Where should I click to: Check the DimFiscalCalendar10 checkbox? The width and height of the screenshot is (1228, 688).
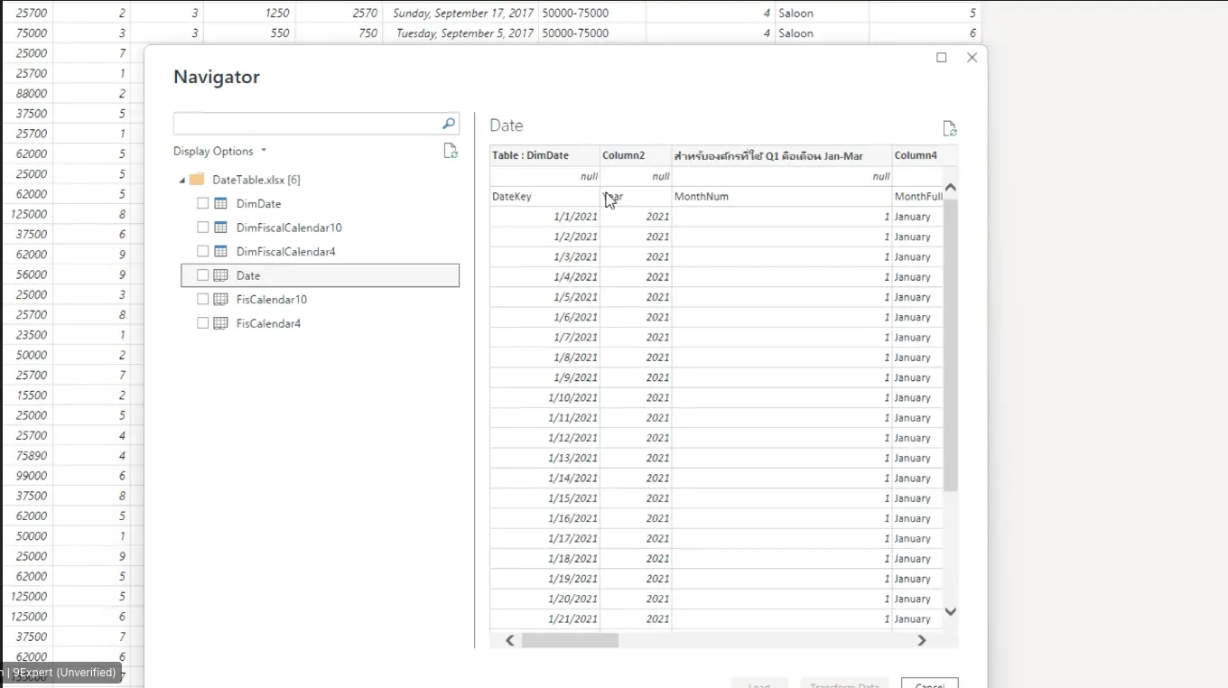click(x=203, y=228)
